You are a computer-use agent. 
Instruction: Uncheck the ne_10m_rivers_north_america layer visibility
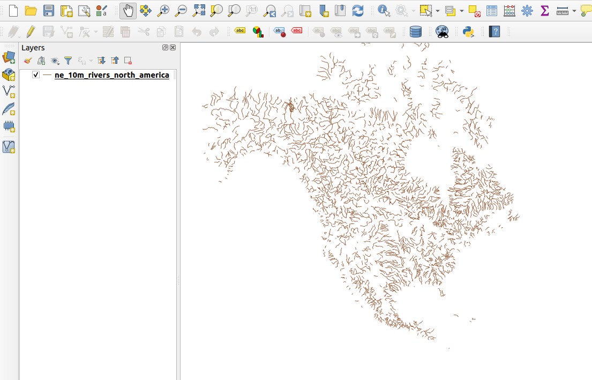tap(36, 75)
